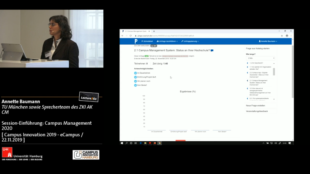
Task: Select answer option 'Einführung/Projekt läuft'
Action: (x=135, y=77)
